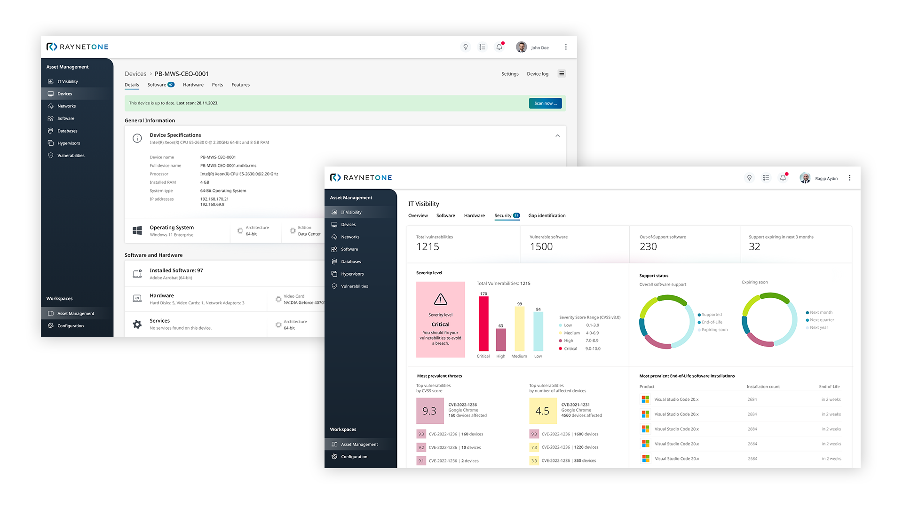Click the Configuration gear in the Device window's Workspaces

tap(51, 325)
